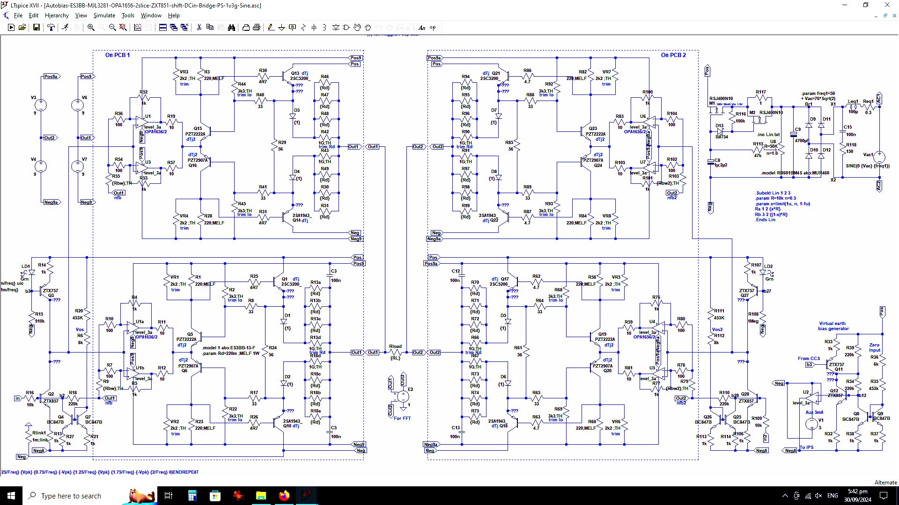
Task: Select the Text 'Aa' tool
Action: [x=422, y=28]
